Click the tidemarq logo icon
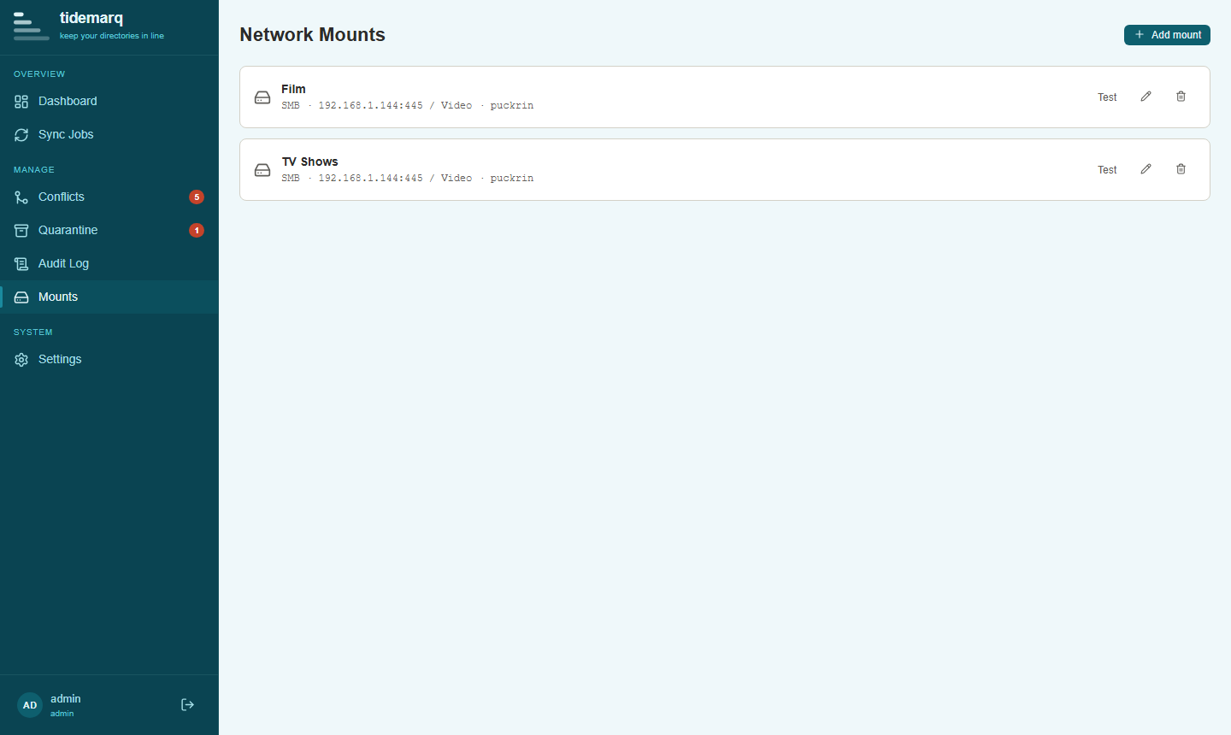The image size is (1231, 735). coord(31,26)
